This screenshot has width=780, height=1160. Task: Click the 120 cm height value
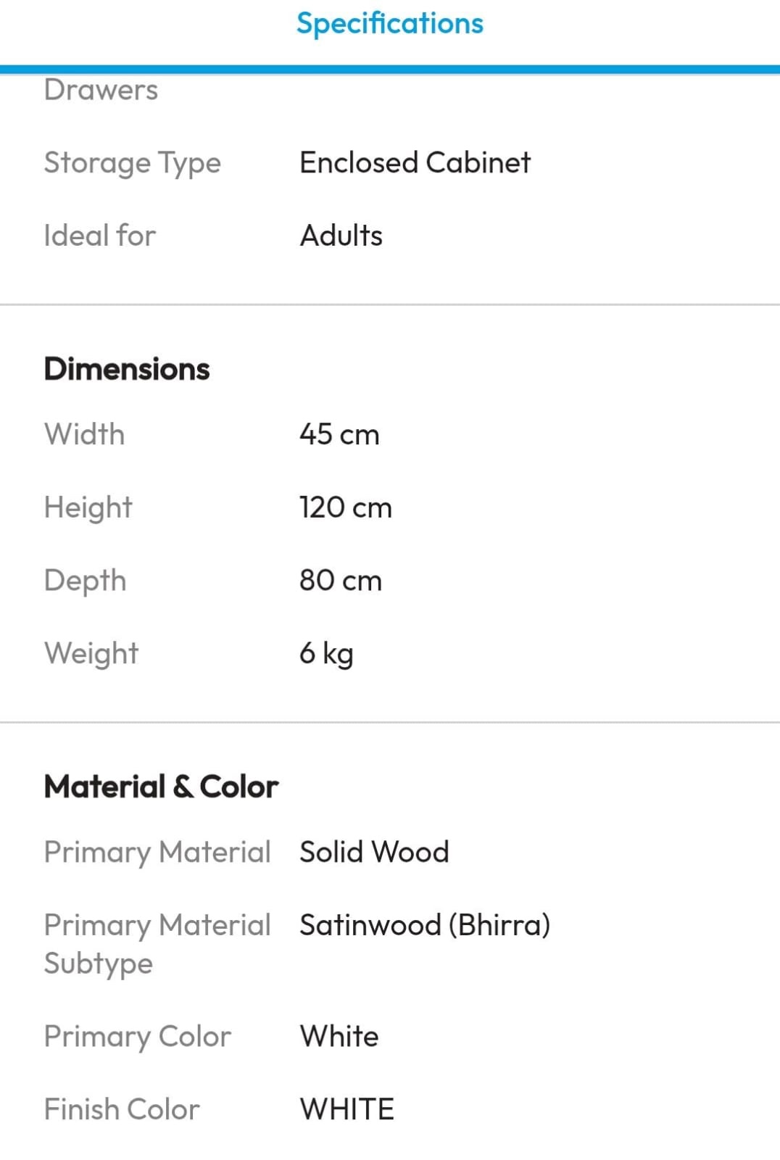point(345,507)
